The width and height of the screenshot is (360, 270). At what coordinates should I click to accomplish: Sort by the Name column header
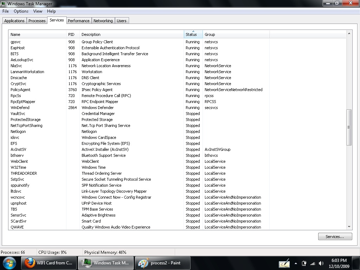pos(37,34)
